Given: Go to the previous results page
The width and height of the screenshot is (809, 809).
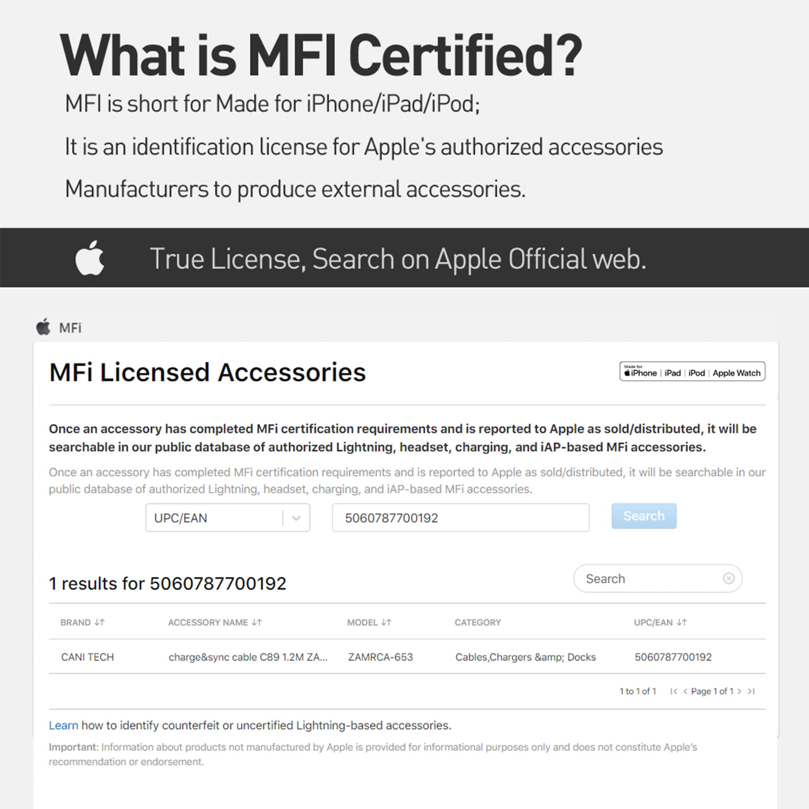Looking at the screenshot, I should pyautogui.click(x=685, y=691).
